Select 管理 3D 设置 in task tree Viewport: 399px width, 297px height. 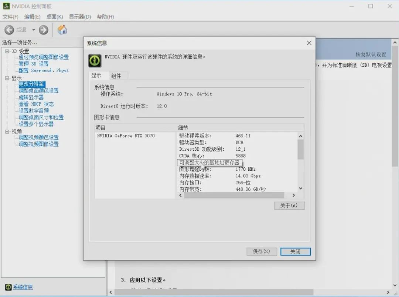click(33, 64)
